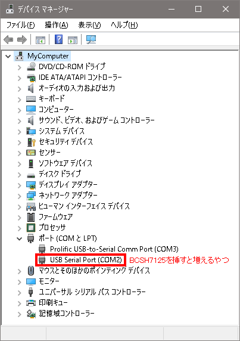Image resolution: width=240 pixels, height=341 pixels.
Task: Collapse the MyComputer root node
Action: click(x=8, y=56)
